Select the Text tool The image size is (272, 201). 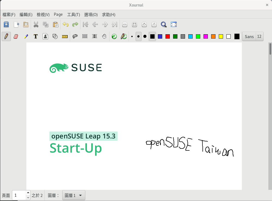tap(36, 36)
